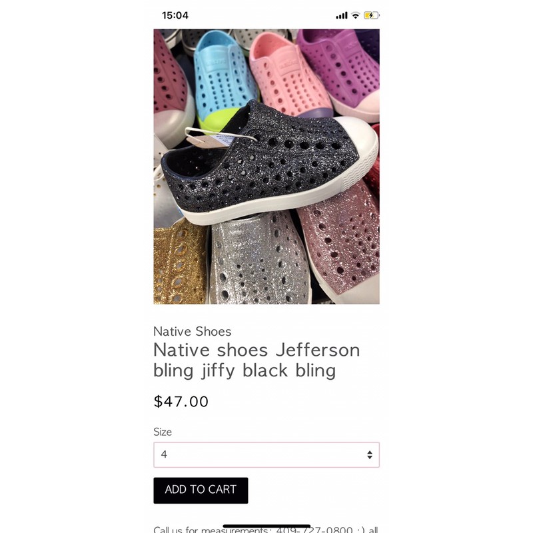Tap the pink shoe in the photo
The height and width of the screenshot is (533, 533).
(x=289, y=75)
